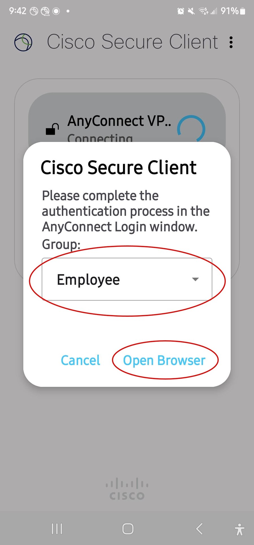Click the dropdown arrow beside Employee
254x545 pixels.
[195, 279]
